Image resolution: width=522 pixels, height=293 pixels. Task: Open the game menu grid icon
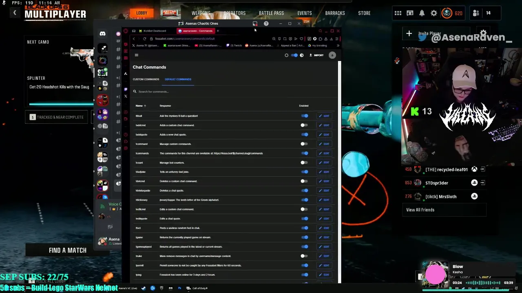(x=398, y=13)
